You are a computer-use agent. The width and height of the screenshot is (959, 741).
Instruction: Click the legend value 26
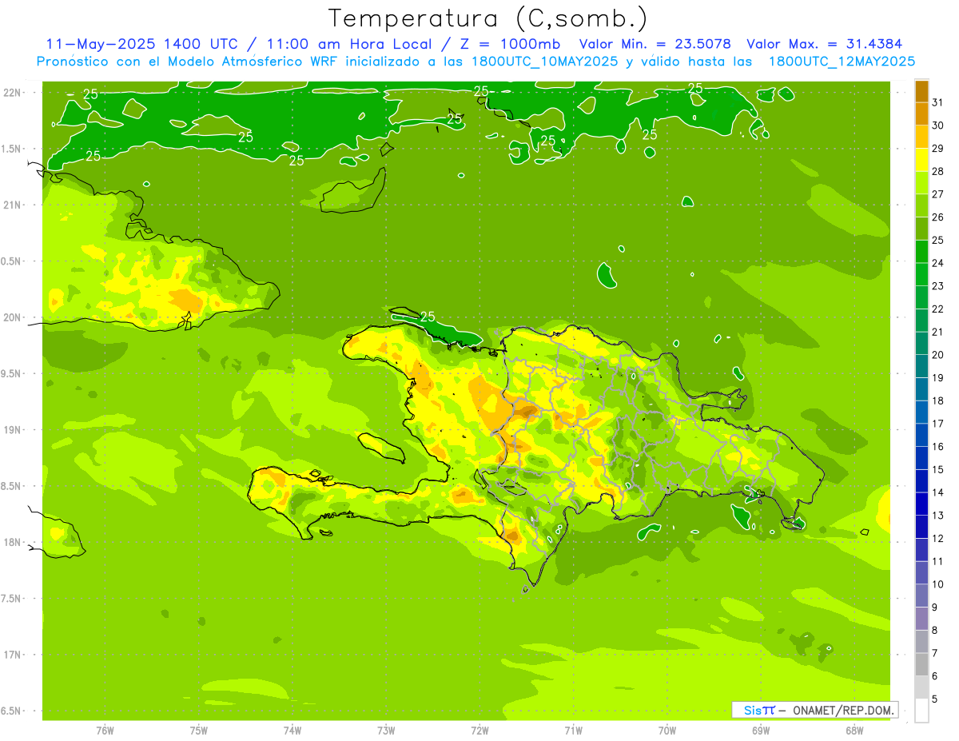937,217
